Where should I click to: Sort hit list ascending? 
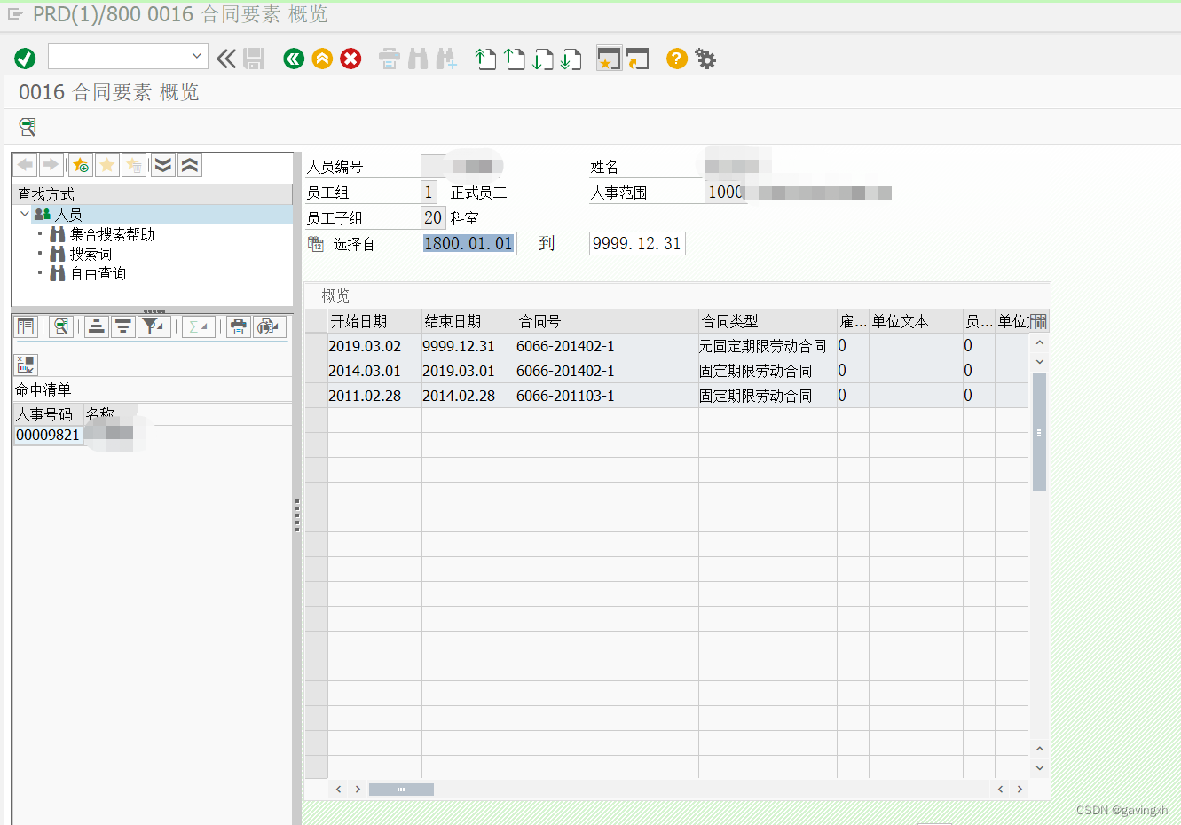point(97,327)
